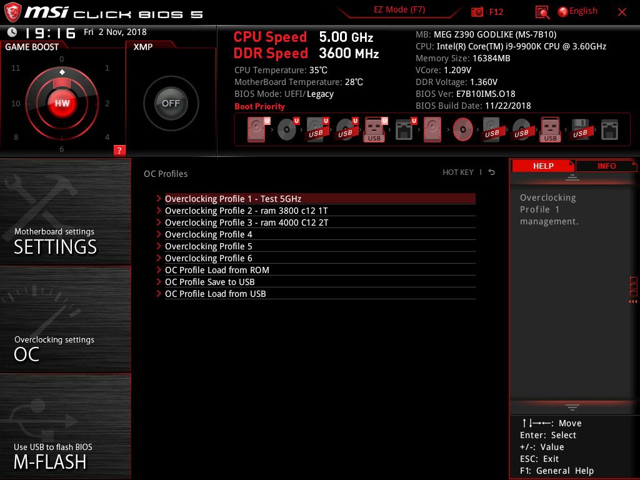Open the M-FLASH BIOS flashing section

[65, 426]
